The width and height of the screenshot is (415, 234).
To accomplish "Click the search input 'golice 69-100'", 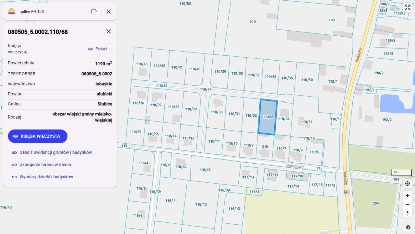I will [52, 12].
